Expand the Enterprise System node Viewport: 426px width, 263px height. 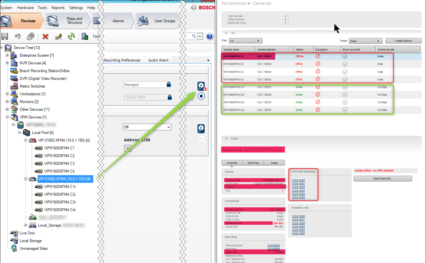(x=7, y=55)
